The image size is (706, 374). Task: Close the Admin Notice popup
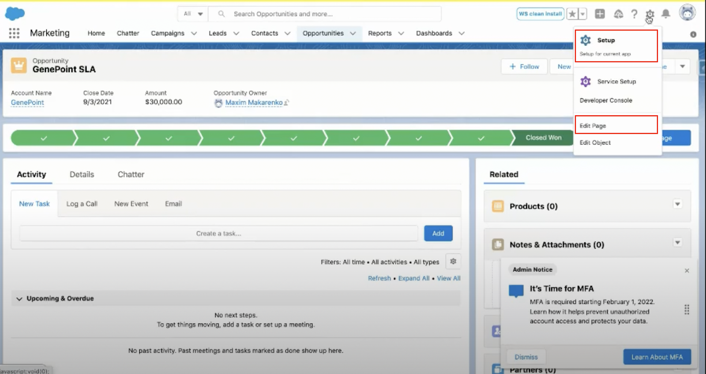pyautogui.click(x=687, y=271)
